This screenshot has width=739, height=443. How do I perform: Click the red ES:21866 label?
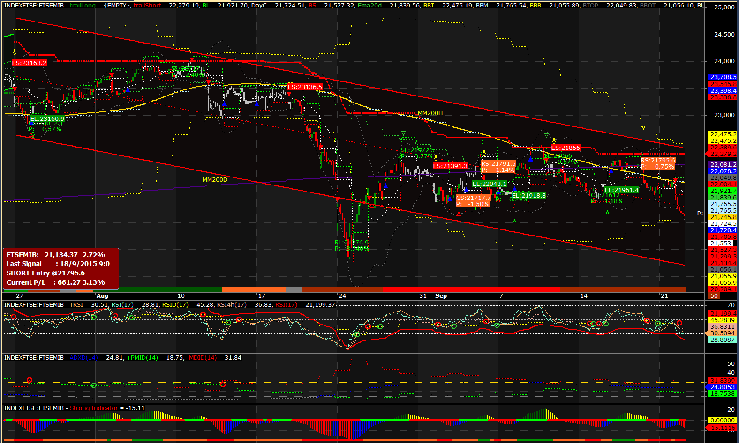pyautogui.click(x=566, y=148)
